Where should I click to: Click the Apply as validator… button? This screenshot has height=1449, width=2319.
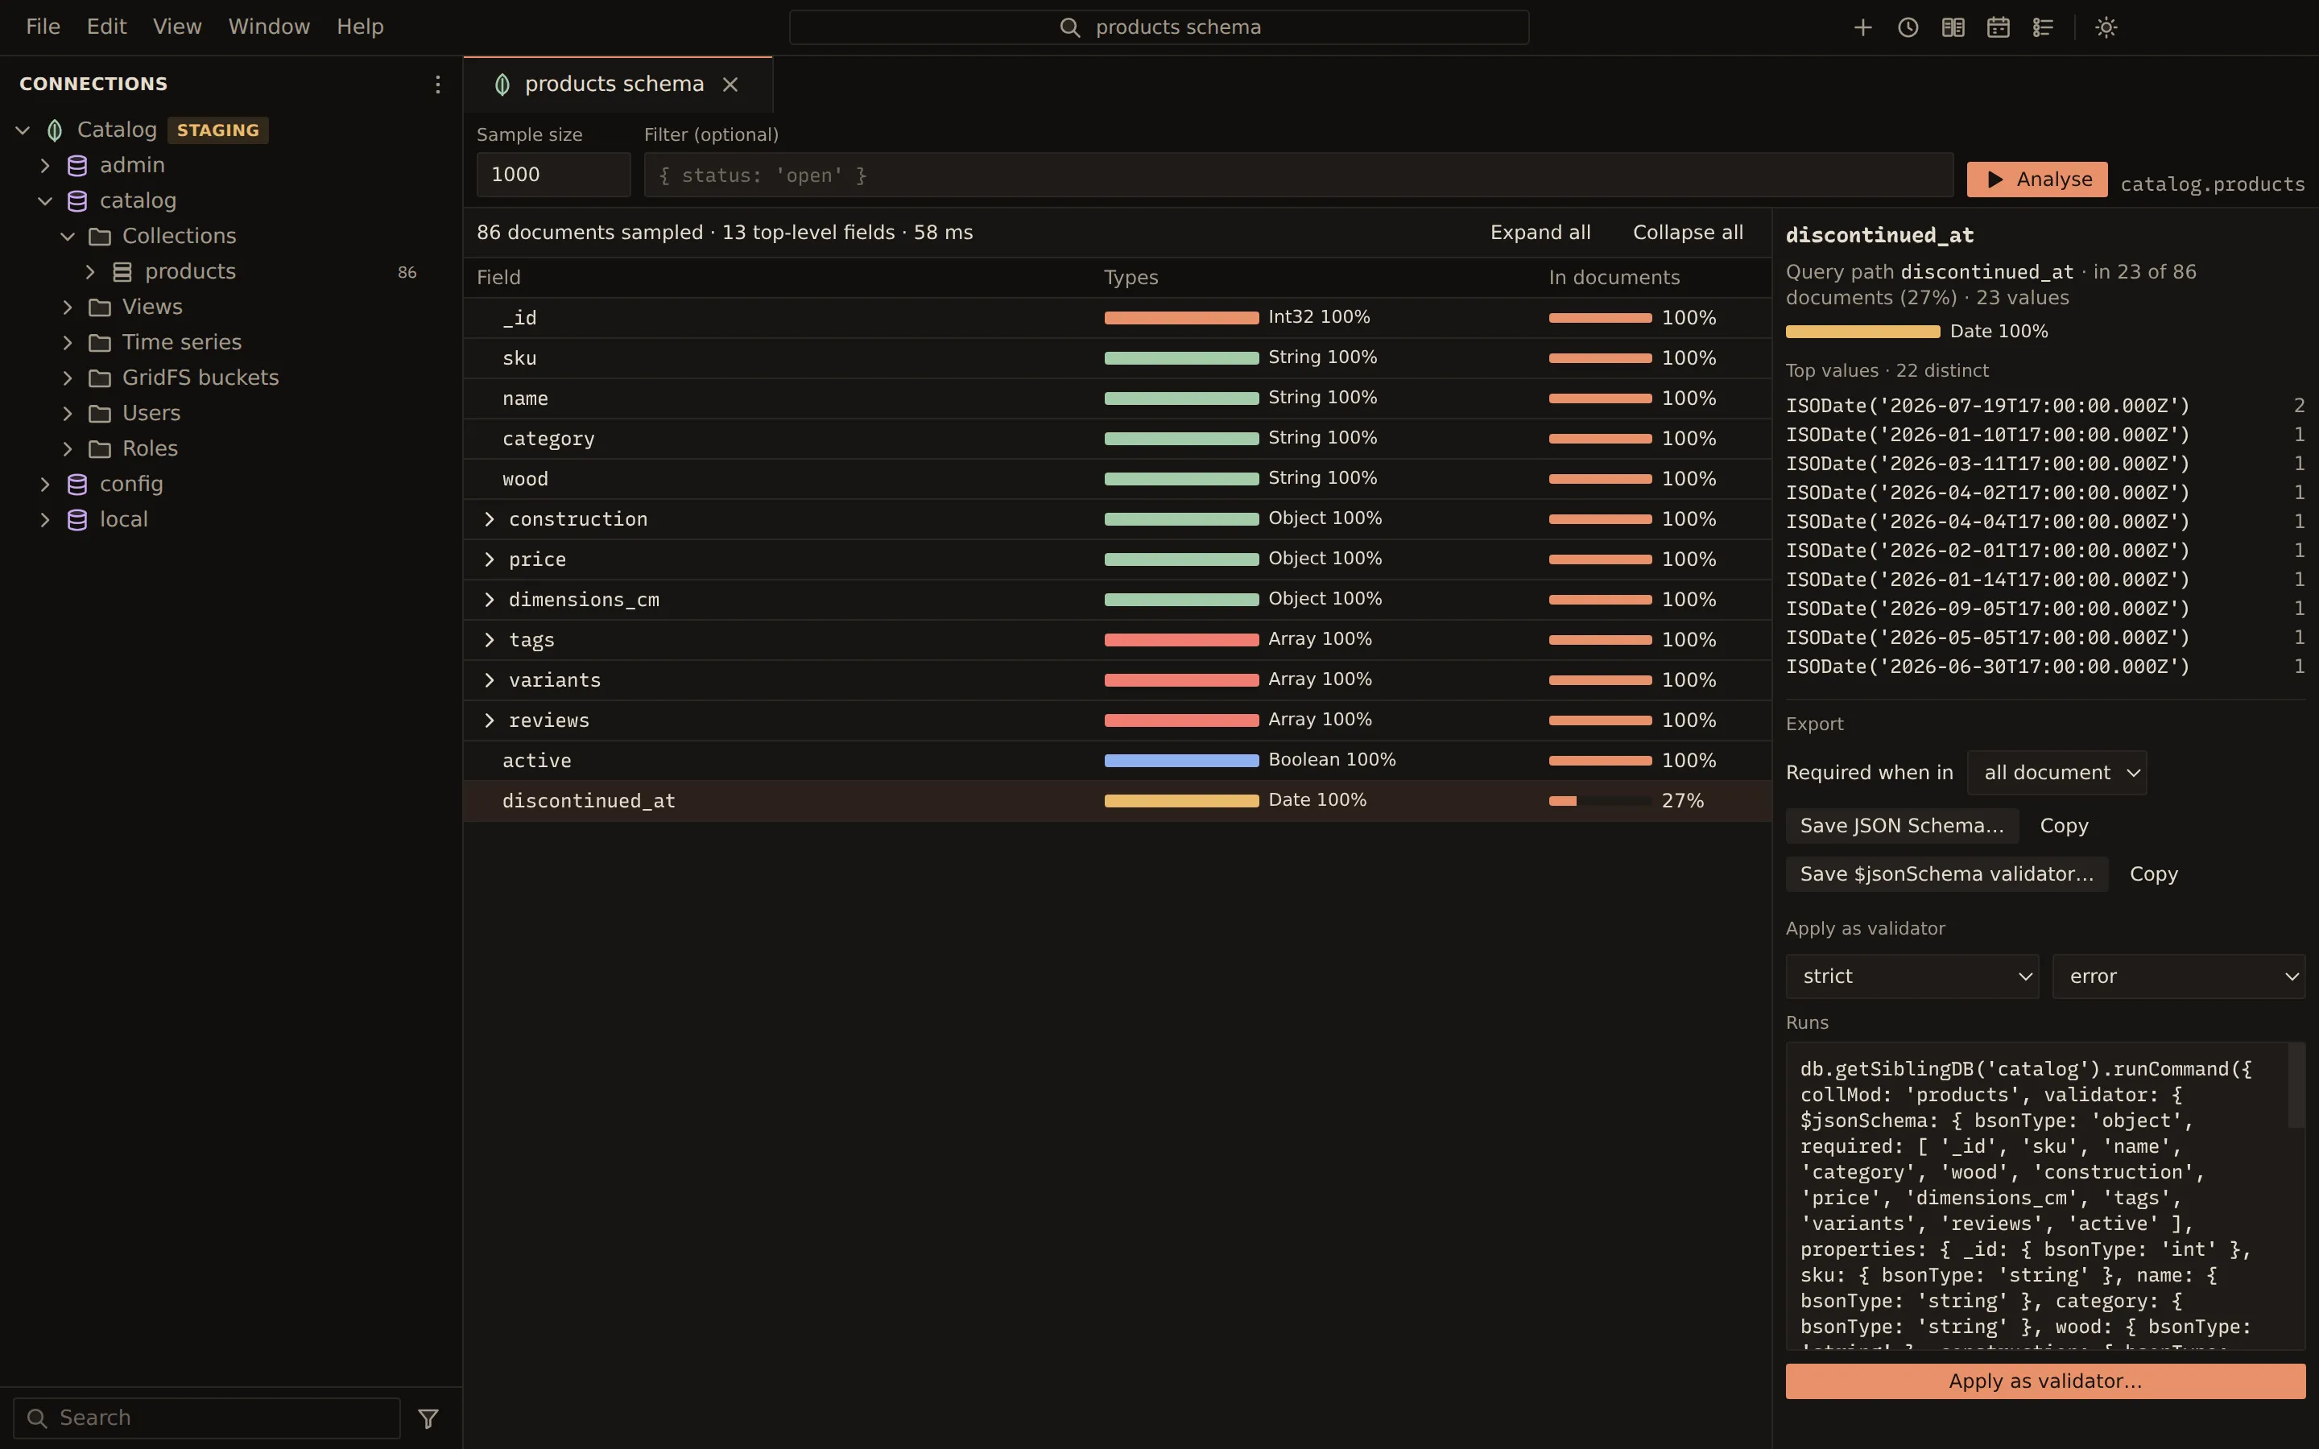click(2045, 1381)
